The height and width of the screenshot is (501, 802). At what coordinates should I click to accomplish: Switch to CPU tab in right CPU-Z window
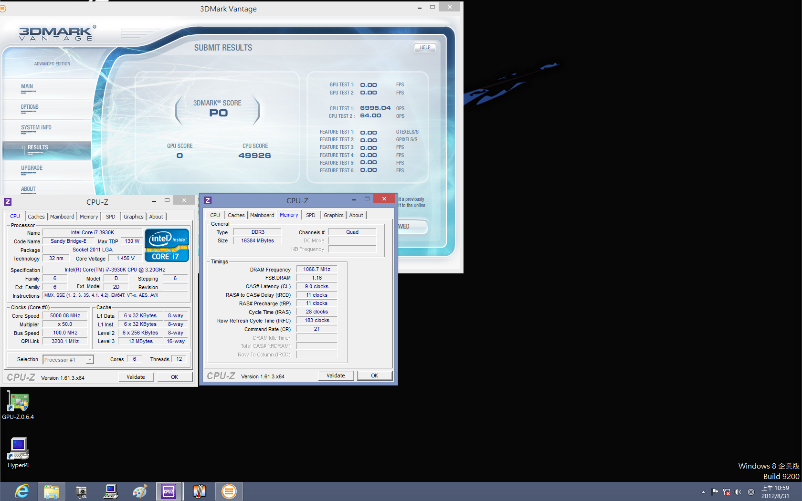[215, 215]
